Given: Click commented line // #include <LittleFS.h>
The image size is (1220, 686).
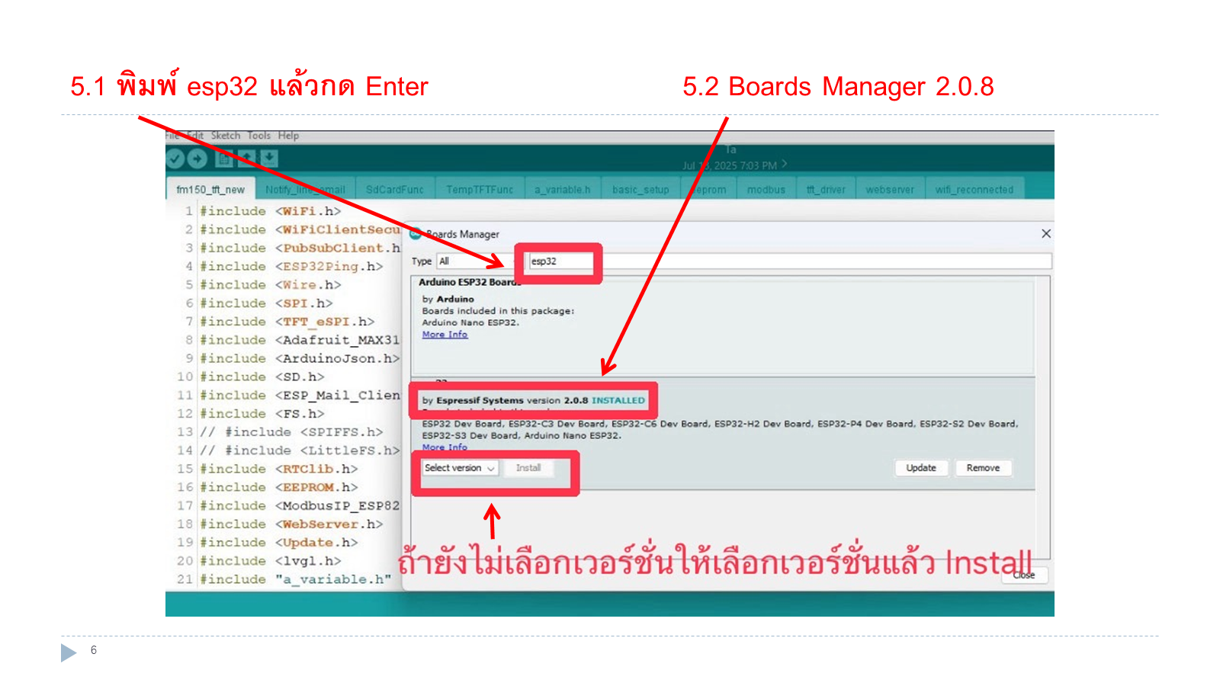Looking at the screenshot, I should (300, 450).
